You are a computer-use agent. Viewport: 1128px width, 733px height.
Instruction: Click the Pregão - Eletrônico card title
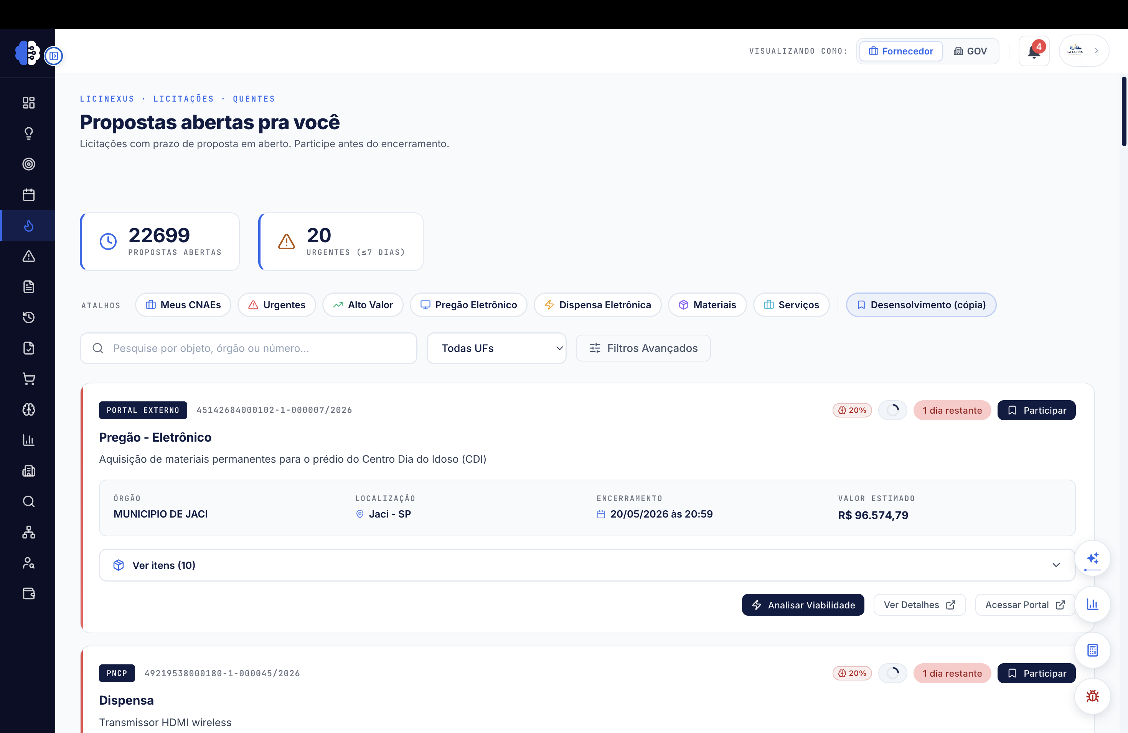point(155,437)
